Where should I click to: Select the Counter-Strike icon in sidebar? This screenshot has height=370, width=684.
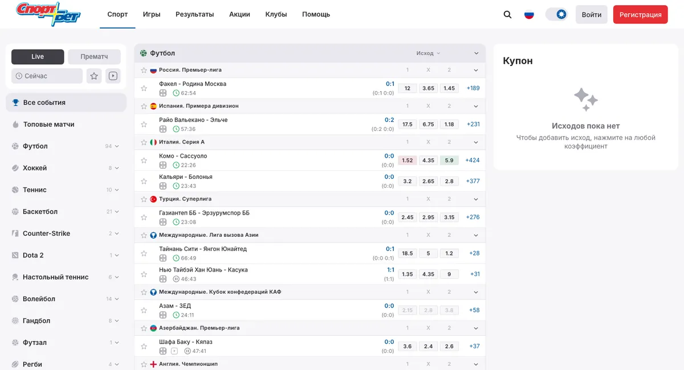[15, 233]
